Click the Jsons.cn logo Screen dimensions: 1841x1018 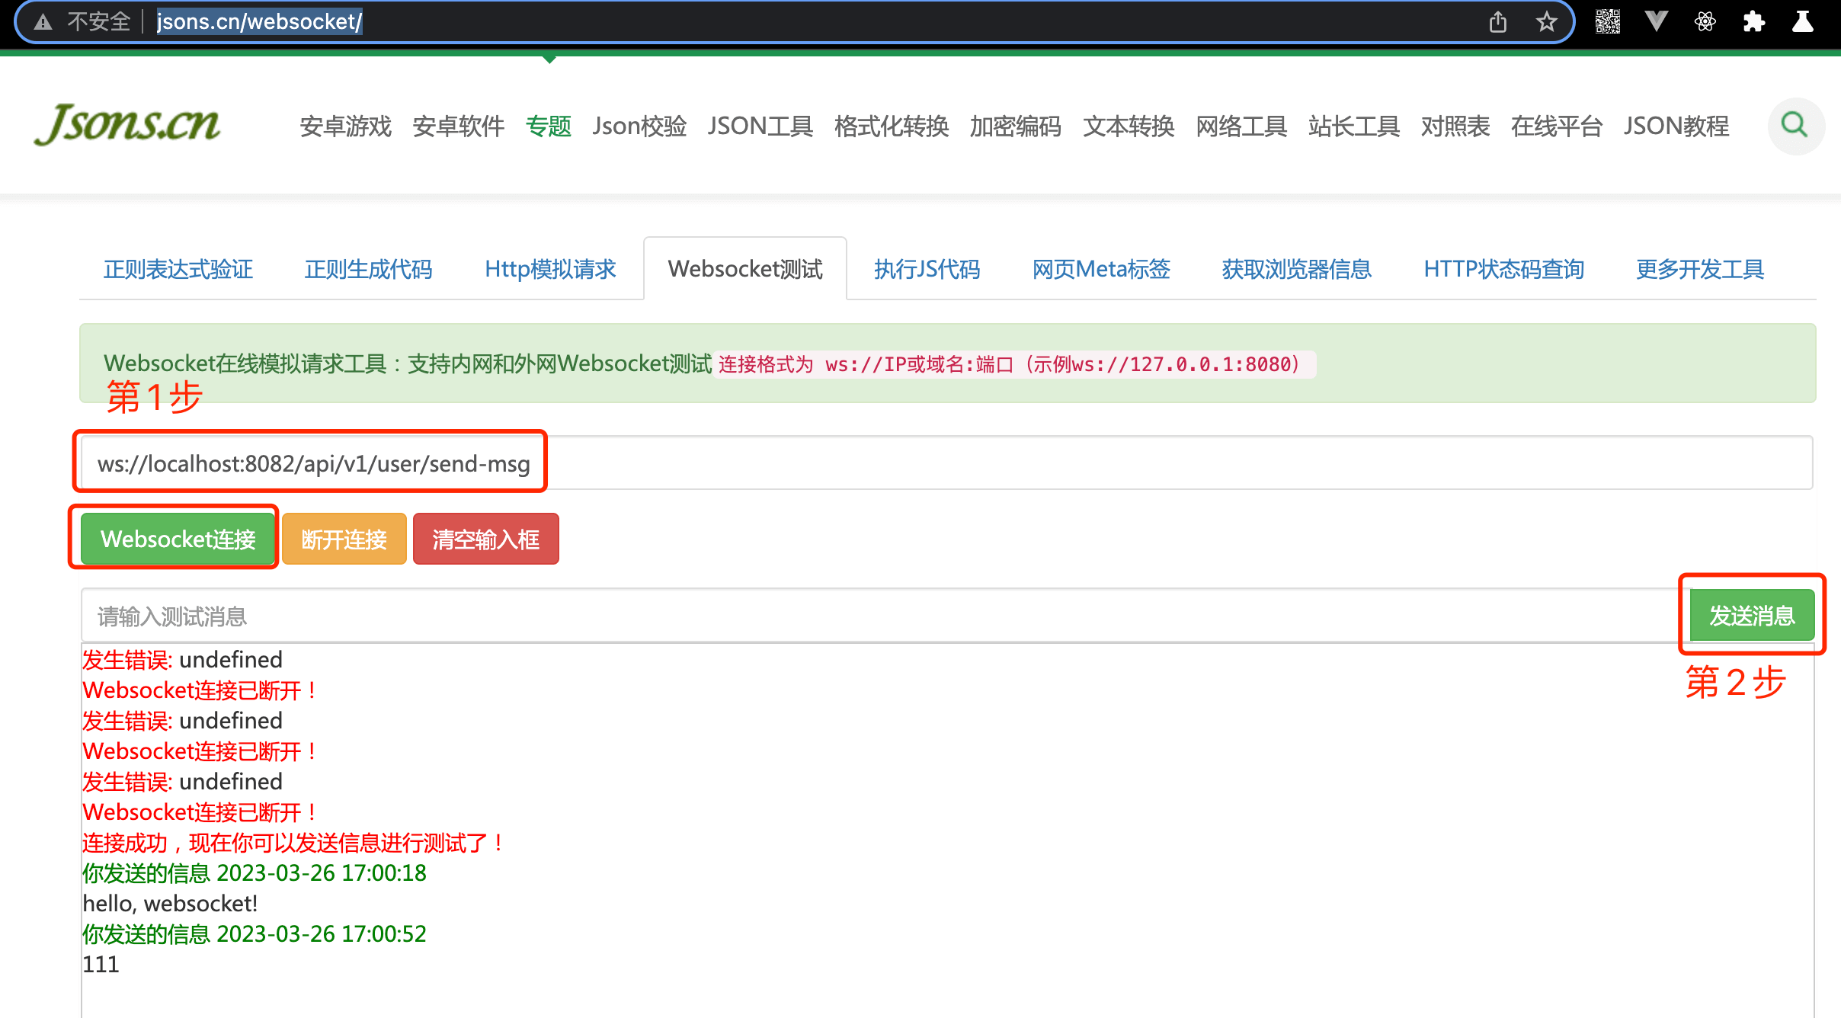point(127,124)
